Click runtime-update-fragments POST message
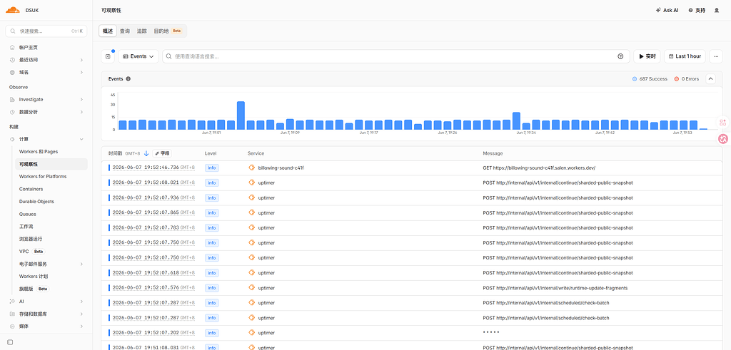 [x=555, y=288]
